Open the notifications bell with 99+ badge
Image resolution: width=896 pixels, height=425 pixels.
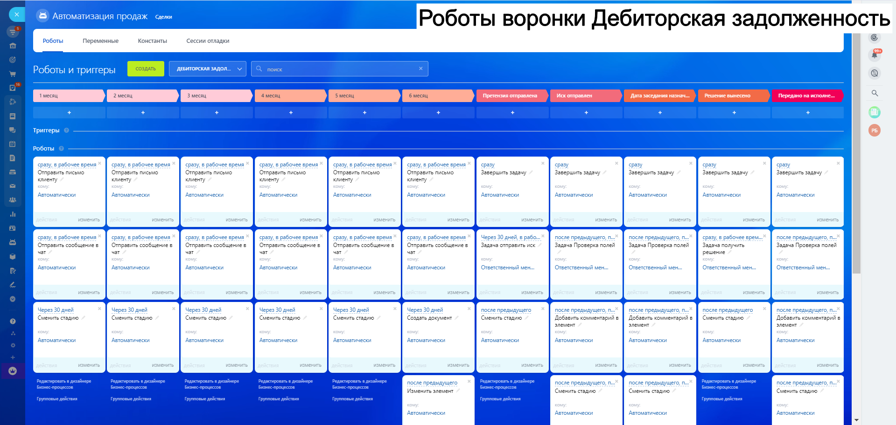tap(875, 55)
